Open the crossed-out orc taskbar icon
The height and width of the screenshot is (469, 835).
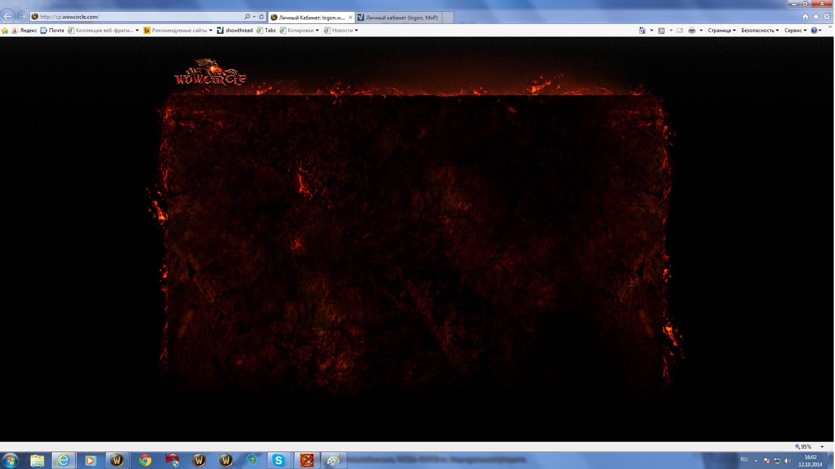(x=307, y=460)
